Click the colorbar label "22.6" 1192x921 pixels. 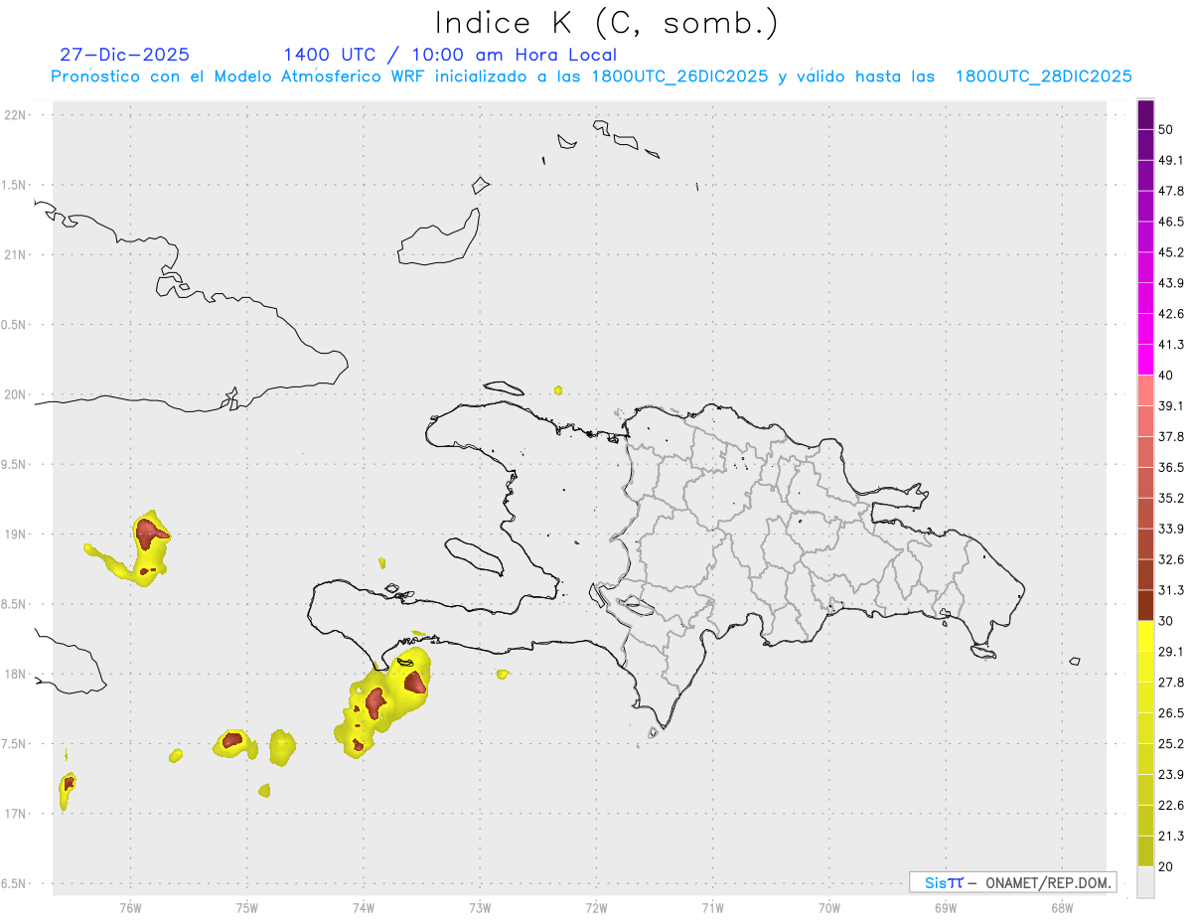tap(1171, 805)
